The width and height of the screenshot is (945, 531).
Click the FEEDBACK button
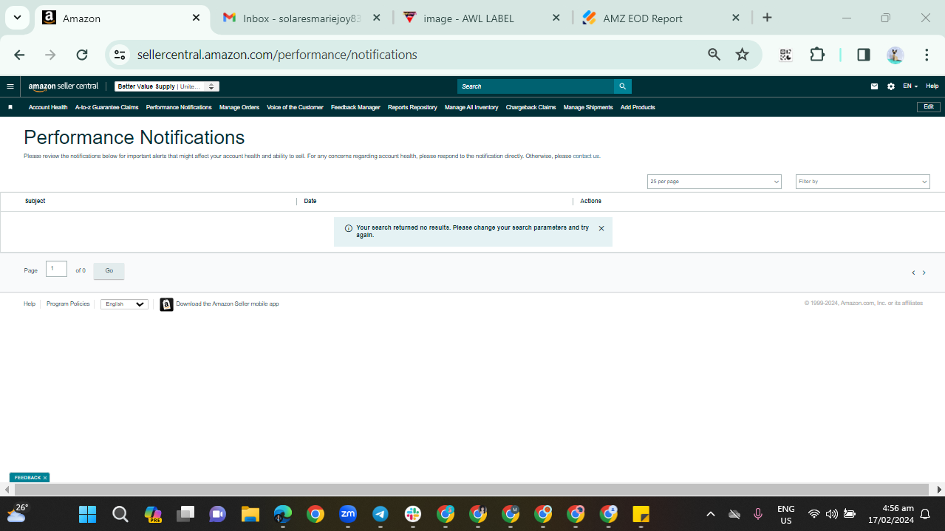tap(27, 478)
